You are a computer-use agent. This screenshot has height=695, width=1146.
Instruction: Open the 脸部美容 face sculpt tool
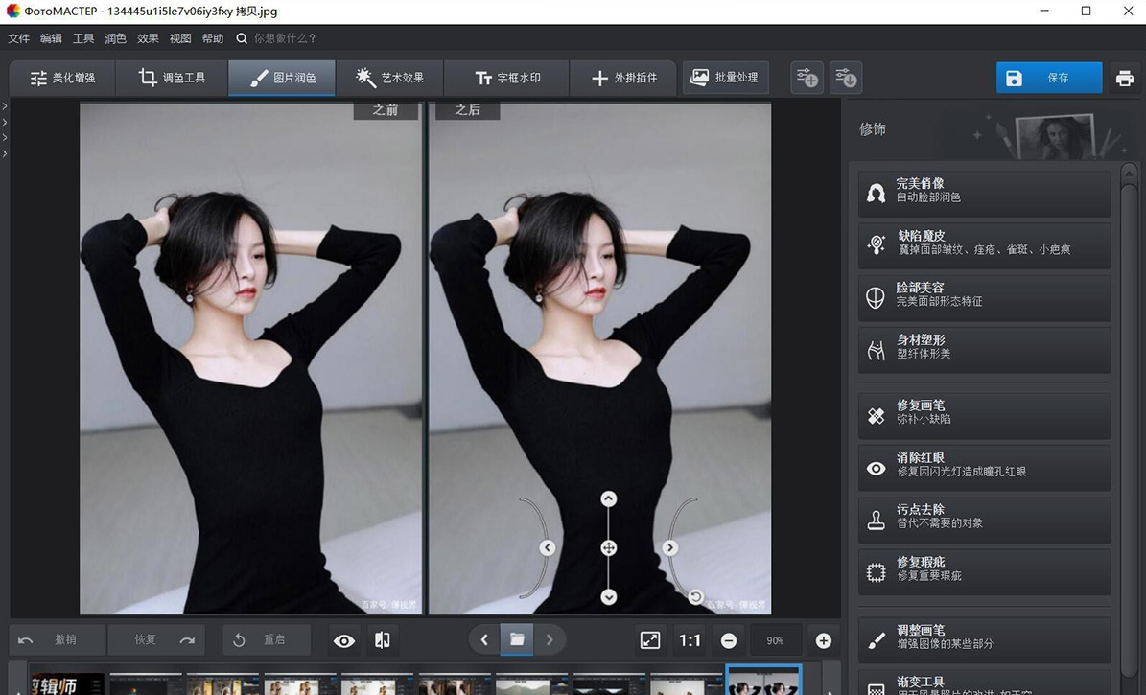(985, 297)
